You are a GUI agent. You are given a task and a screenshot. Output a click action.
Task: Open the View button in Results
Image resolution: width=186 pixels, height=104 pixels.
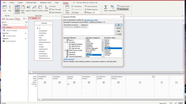(x=5, y=9)
